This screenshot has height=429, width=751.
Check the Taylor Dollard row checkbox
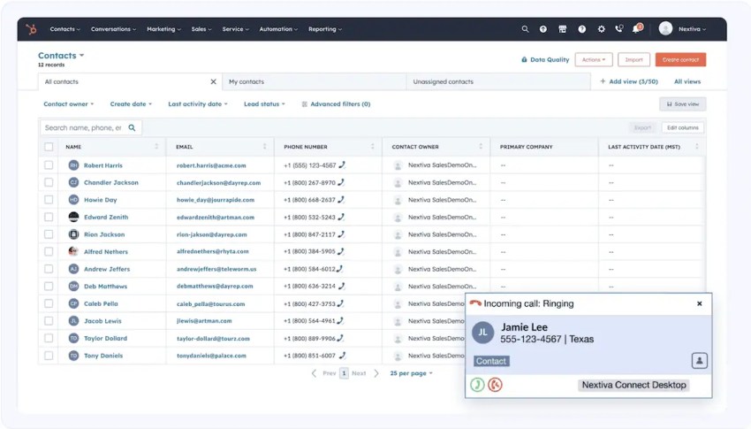(49, 338)
